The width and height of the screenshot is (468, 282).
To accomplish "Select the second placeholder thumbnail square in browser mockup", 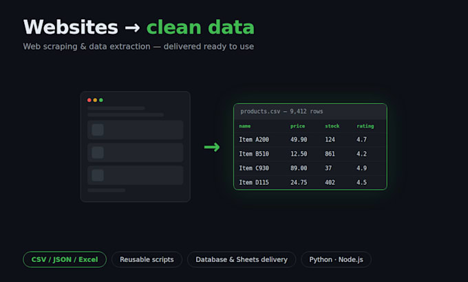I will coord(98,152).
